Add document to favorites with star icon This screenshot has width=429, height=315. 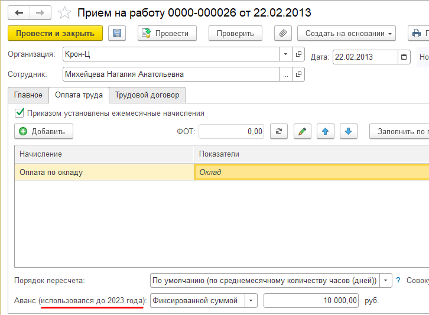tap(66, 12)
